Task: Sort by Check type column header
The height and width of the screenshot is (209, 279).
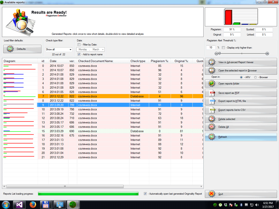Action: point(139,61)
